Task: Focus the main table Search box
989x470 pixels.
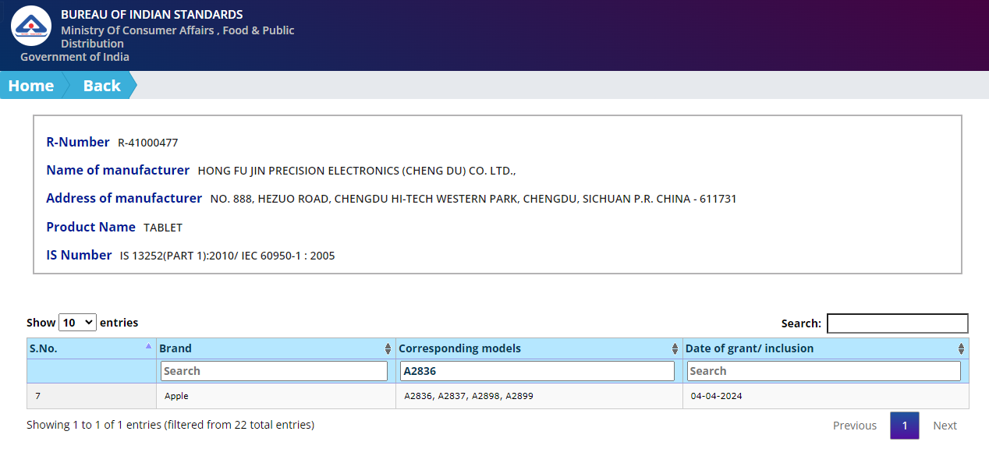Action: coord(897,323)
